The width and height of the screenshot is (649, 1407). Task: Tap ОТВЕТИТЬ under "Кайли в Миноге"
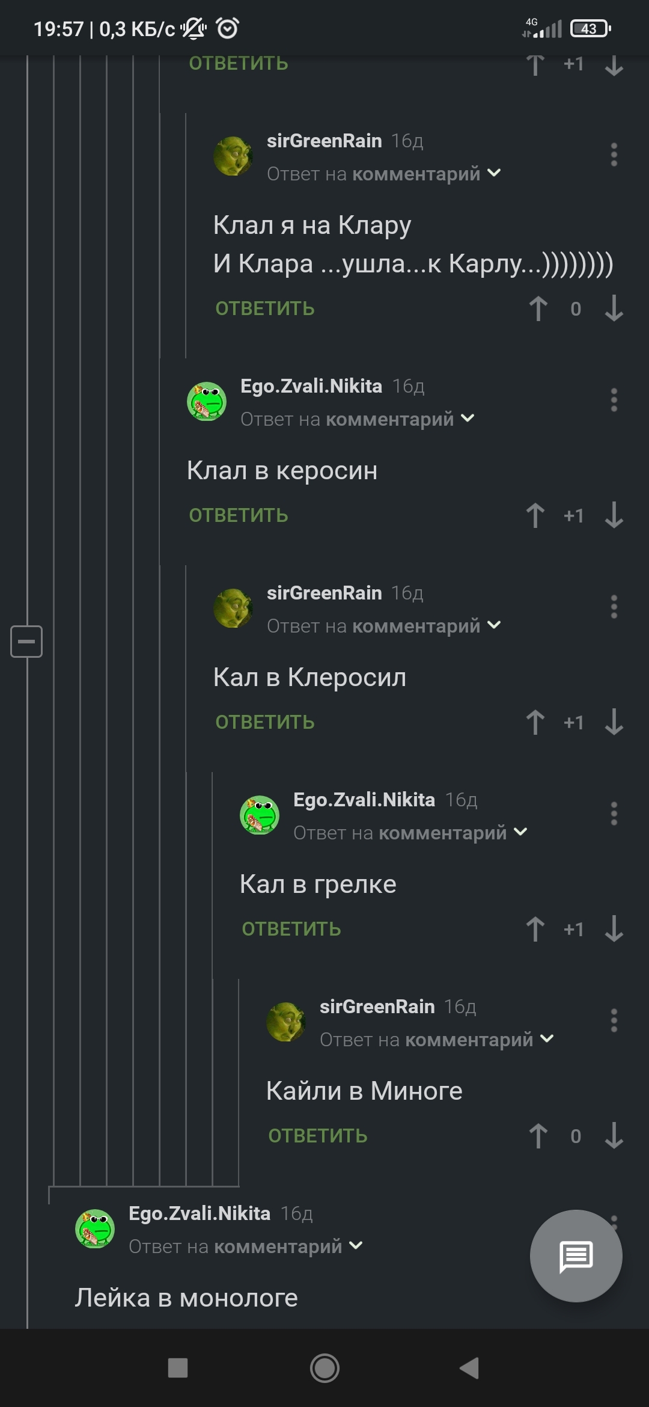pos(318,1136)
